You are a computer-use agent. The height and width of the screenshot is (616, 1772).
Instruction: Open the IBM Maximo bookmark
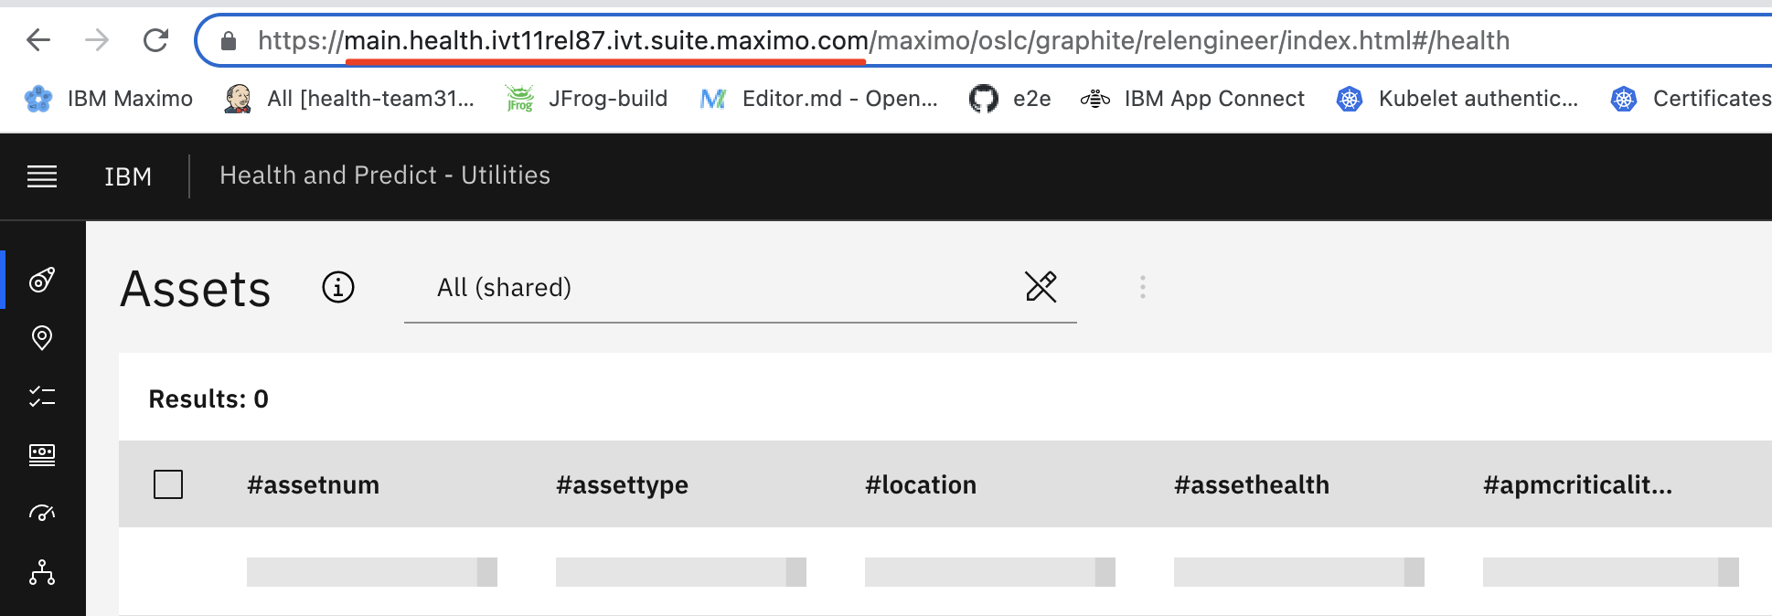click(x=109, y=99)
